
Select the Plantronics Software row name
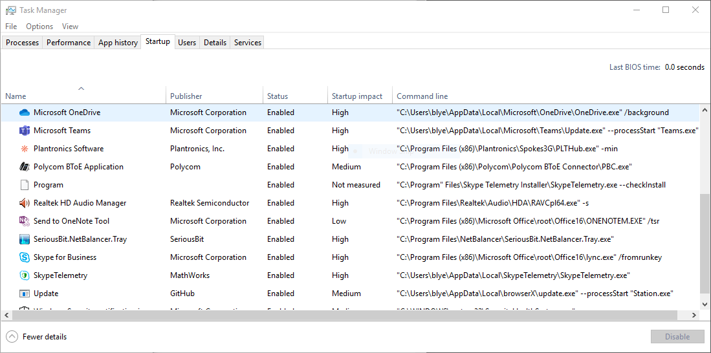pos(69,149)
